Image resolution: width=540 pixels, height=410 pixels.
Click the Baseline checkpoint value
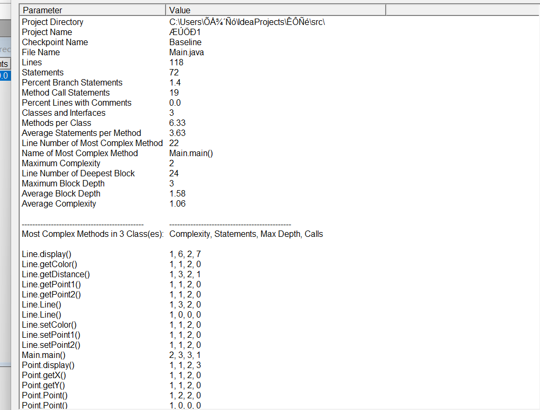[x=185, y=42]
